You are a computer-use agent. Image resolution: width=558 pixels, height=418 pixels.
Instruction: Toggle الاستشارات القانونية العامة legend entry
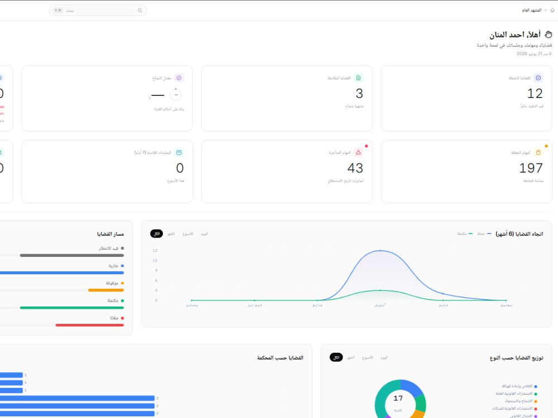[x=516, y=393]
